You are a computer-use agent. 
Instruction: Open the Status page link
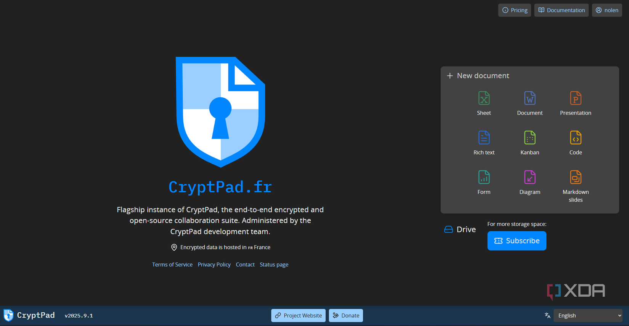tap(274, 264)
